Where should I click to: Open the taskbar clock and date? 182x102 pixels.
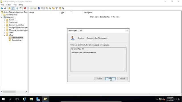click(170, 99)
